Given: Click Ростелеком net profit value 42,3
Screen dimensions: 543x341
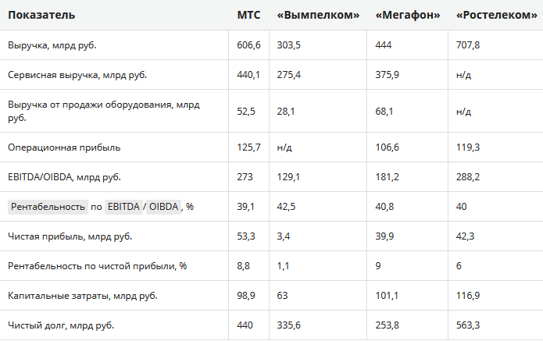Looking at the screenshot, I should [465, 236].
